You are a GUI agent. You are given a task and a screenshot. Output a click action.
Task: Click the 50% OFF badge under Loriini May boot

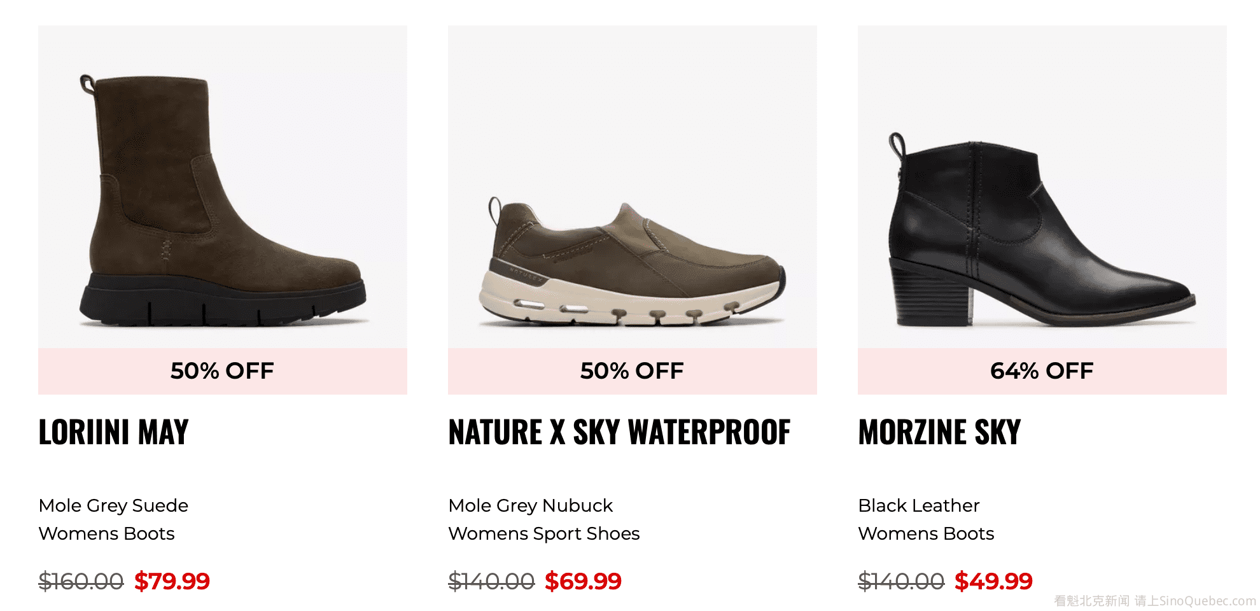[x=222, y=371]
